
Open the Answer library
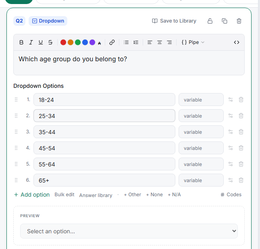point(96,195)
